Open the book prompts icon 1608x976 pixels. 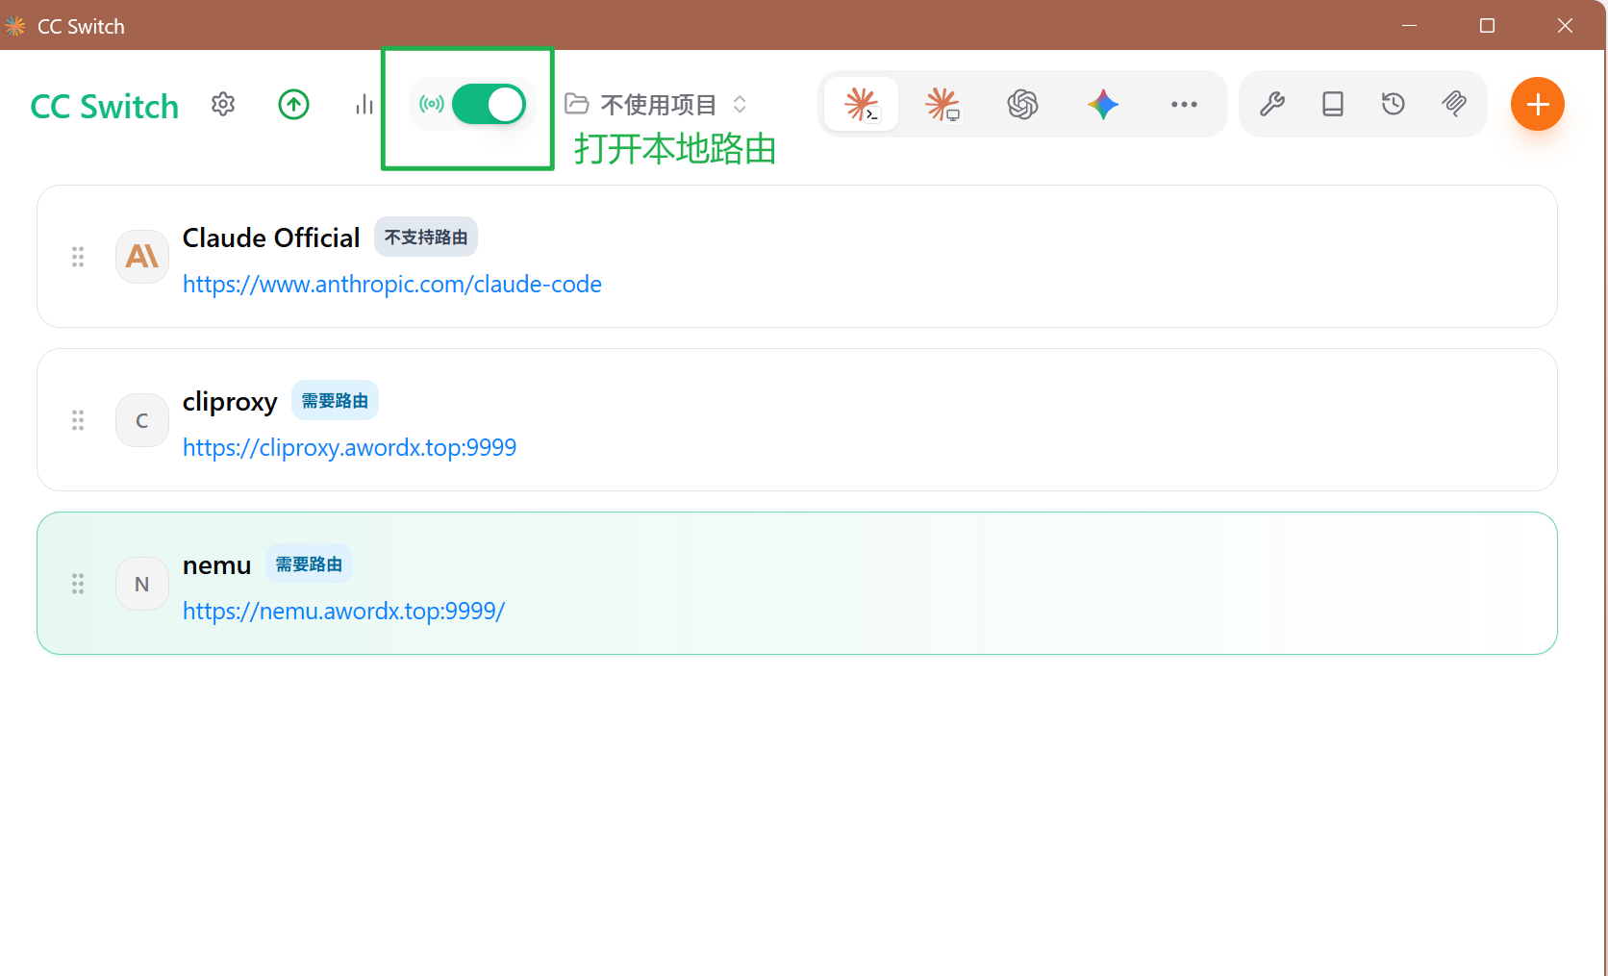click(x=1333, y=104)
